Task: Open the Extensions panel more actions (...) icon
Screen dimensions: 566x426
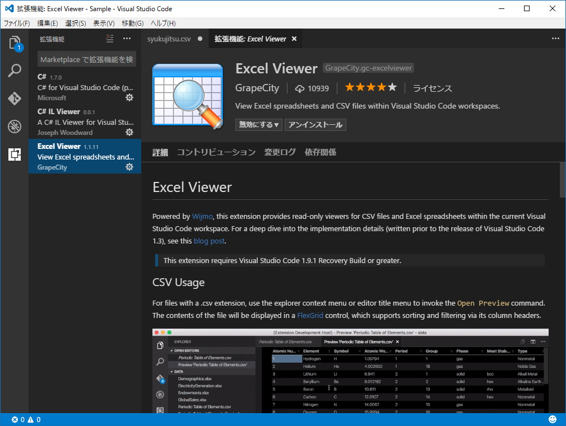Action: pyautogui.click(x=127, y=39)
